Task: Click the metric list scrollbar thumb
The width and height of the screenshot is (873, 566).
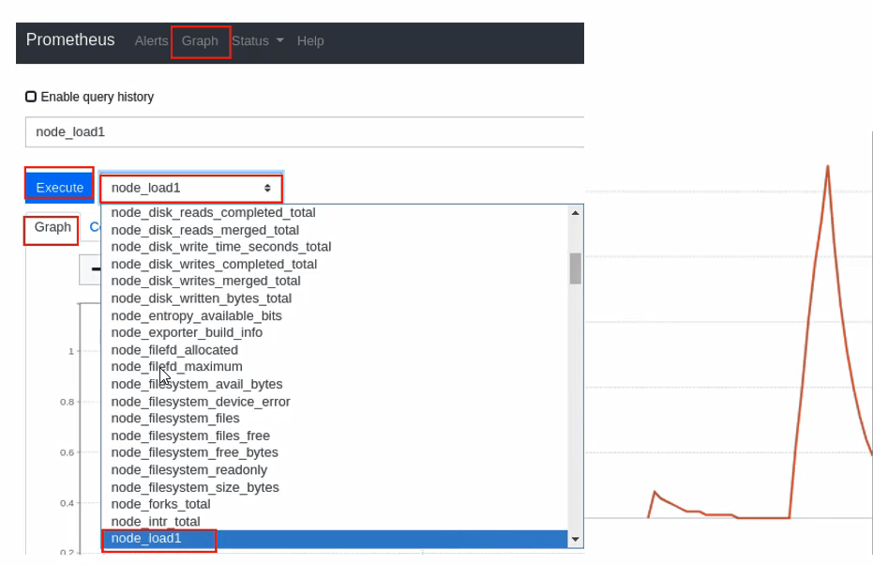Action: tap(575, 268)
